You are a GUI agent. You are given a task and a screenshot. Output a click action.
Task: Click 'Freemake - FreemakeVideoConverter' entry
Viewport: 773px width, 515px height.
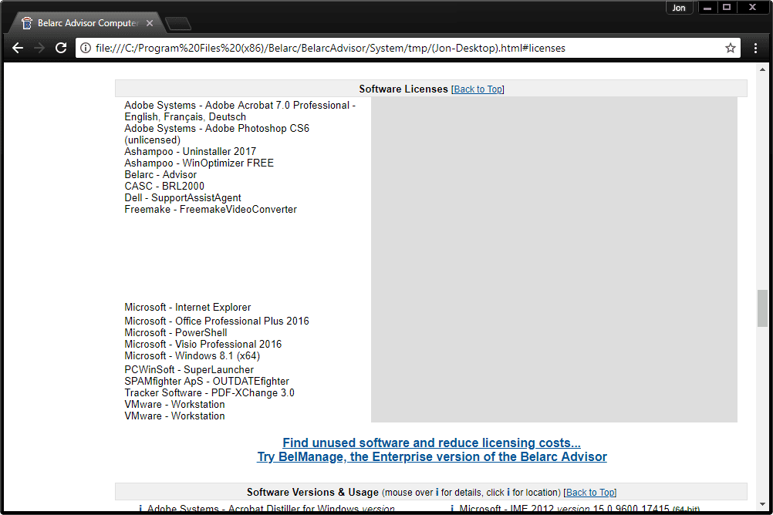211,210
